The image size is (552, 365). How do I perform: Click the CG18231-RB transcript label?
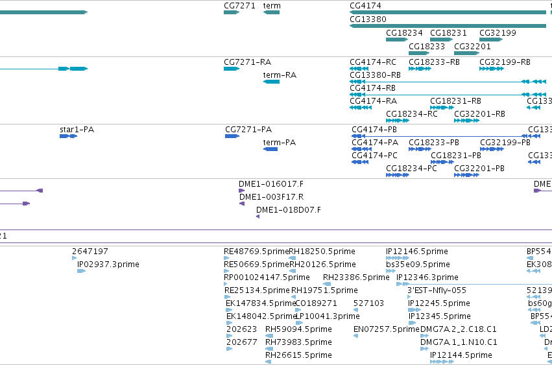(x=455, y=101)
